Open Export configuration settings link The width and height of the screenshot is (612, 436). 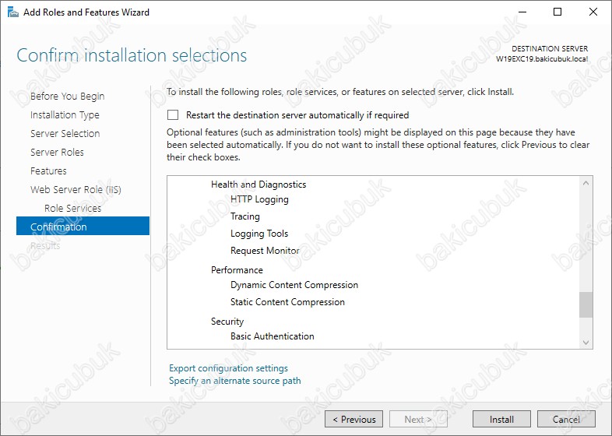coord(228,368)
